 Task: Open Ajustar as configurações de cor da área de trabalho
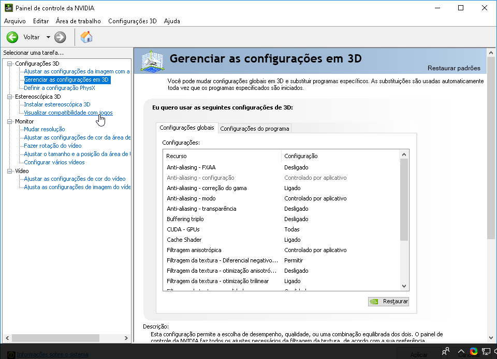(x=77, y=137)
